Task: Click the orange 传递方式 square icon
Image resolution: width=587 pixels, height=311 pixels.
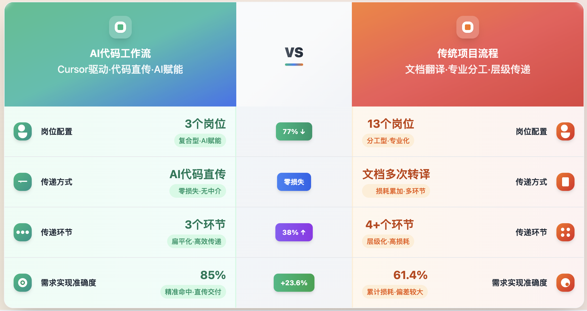Action: point(565,182)
